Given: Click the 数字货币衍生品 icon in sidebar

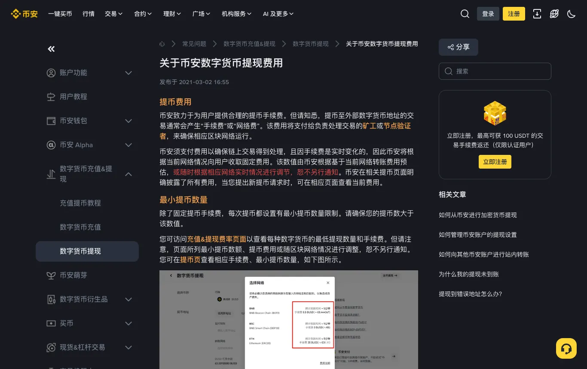Looking at the screenshot, I should coord(51,299).
